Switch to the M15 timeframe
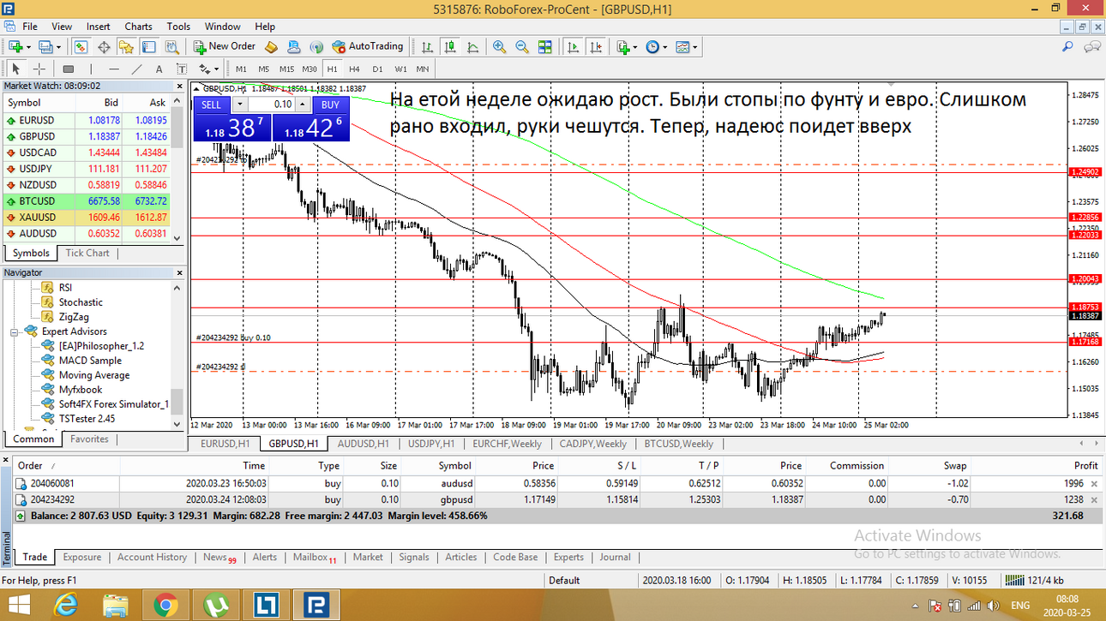This screenshot has height=621, width=1106. 286,69
